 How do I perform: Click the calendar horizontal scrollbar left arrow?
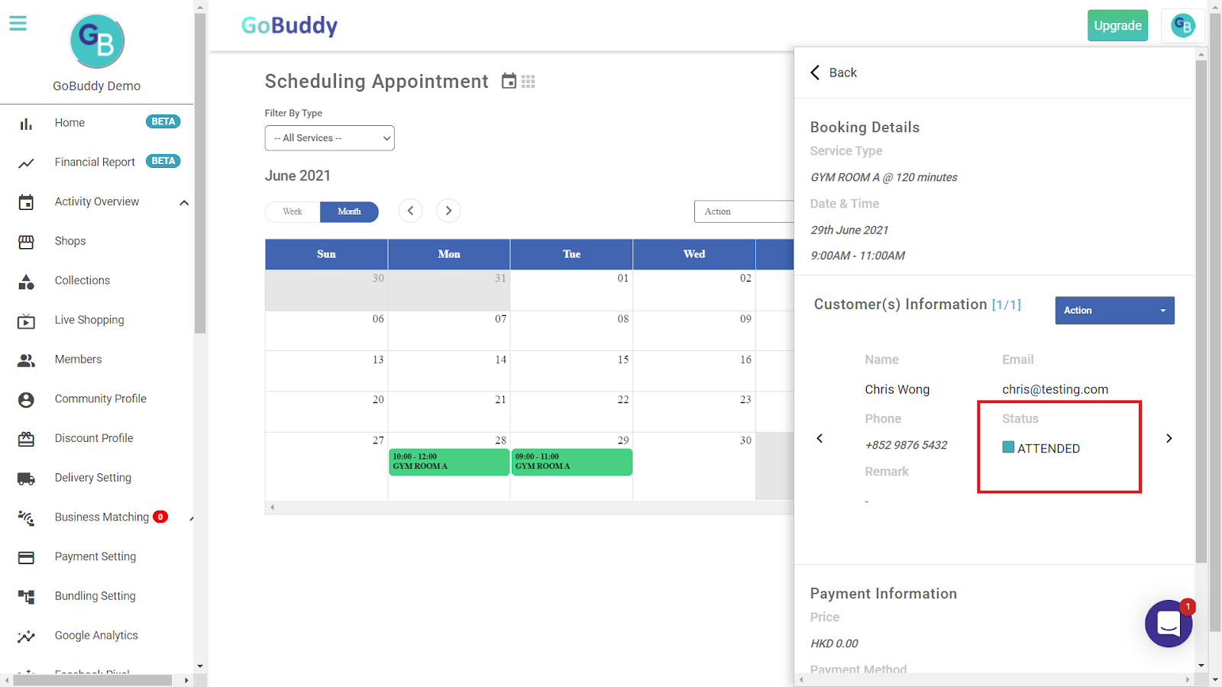click(272, 507)
